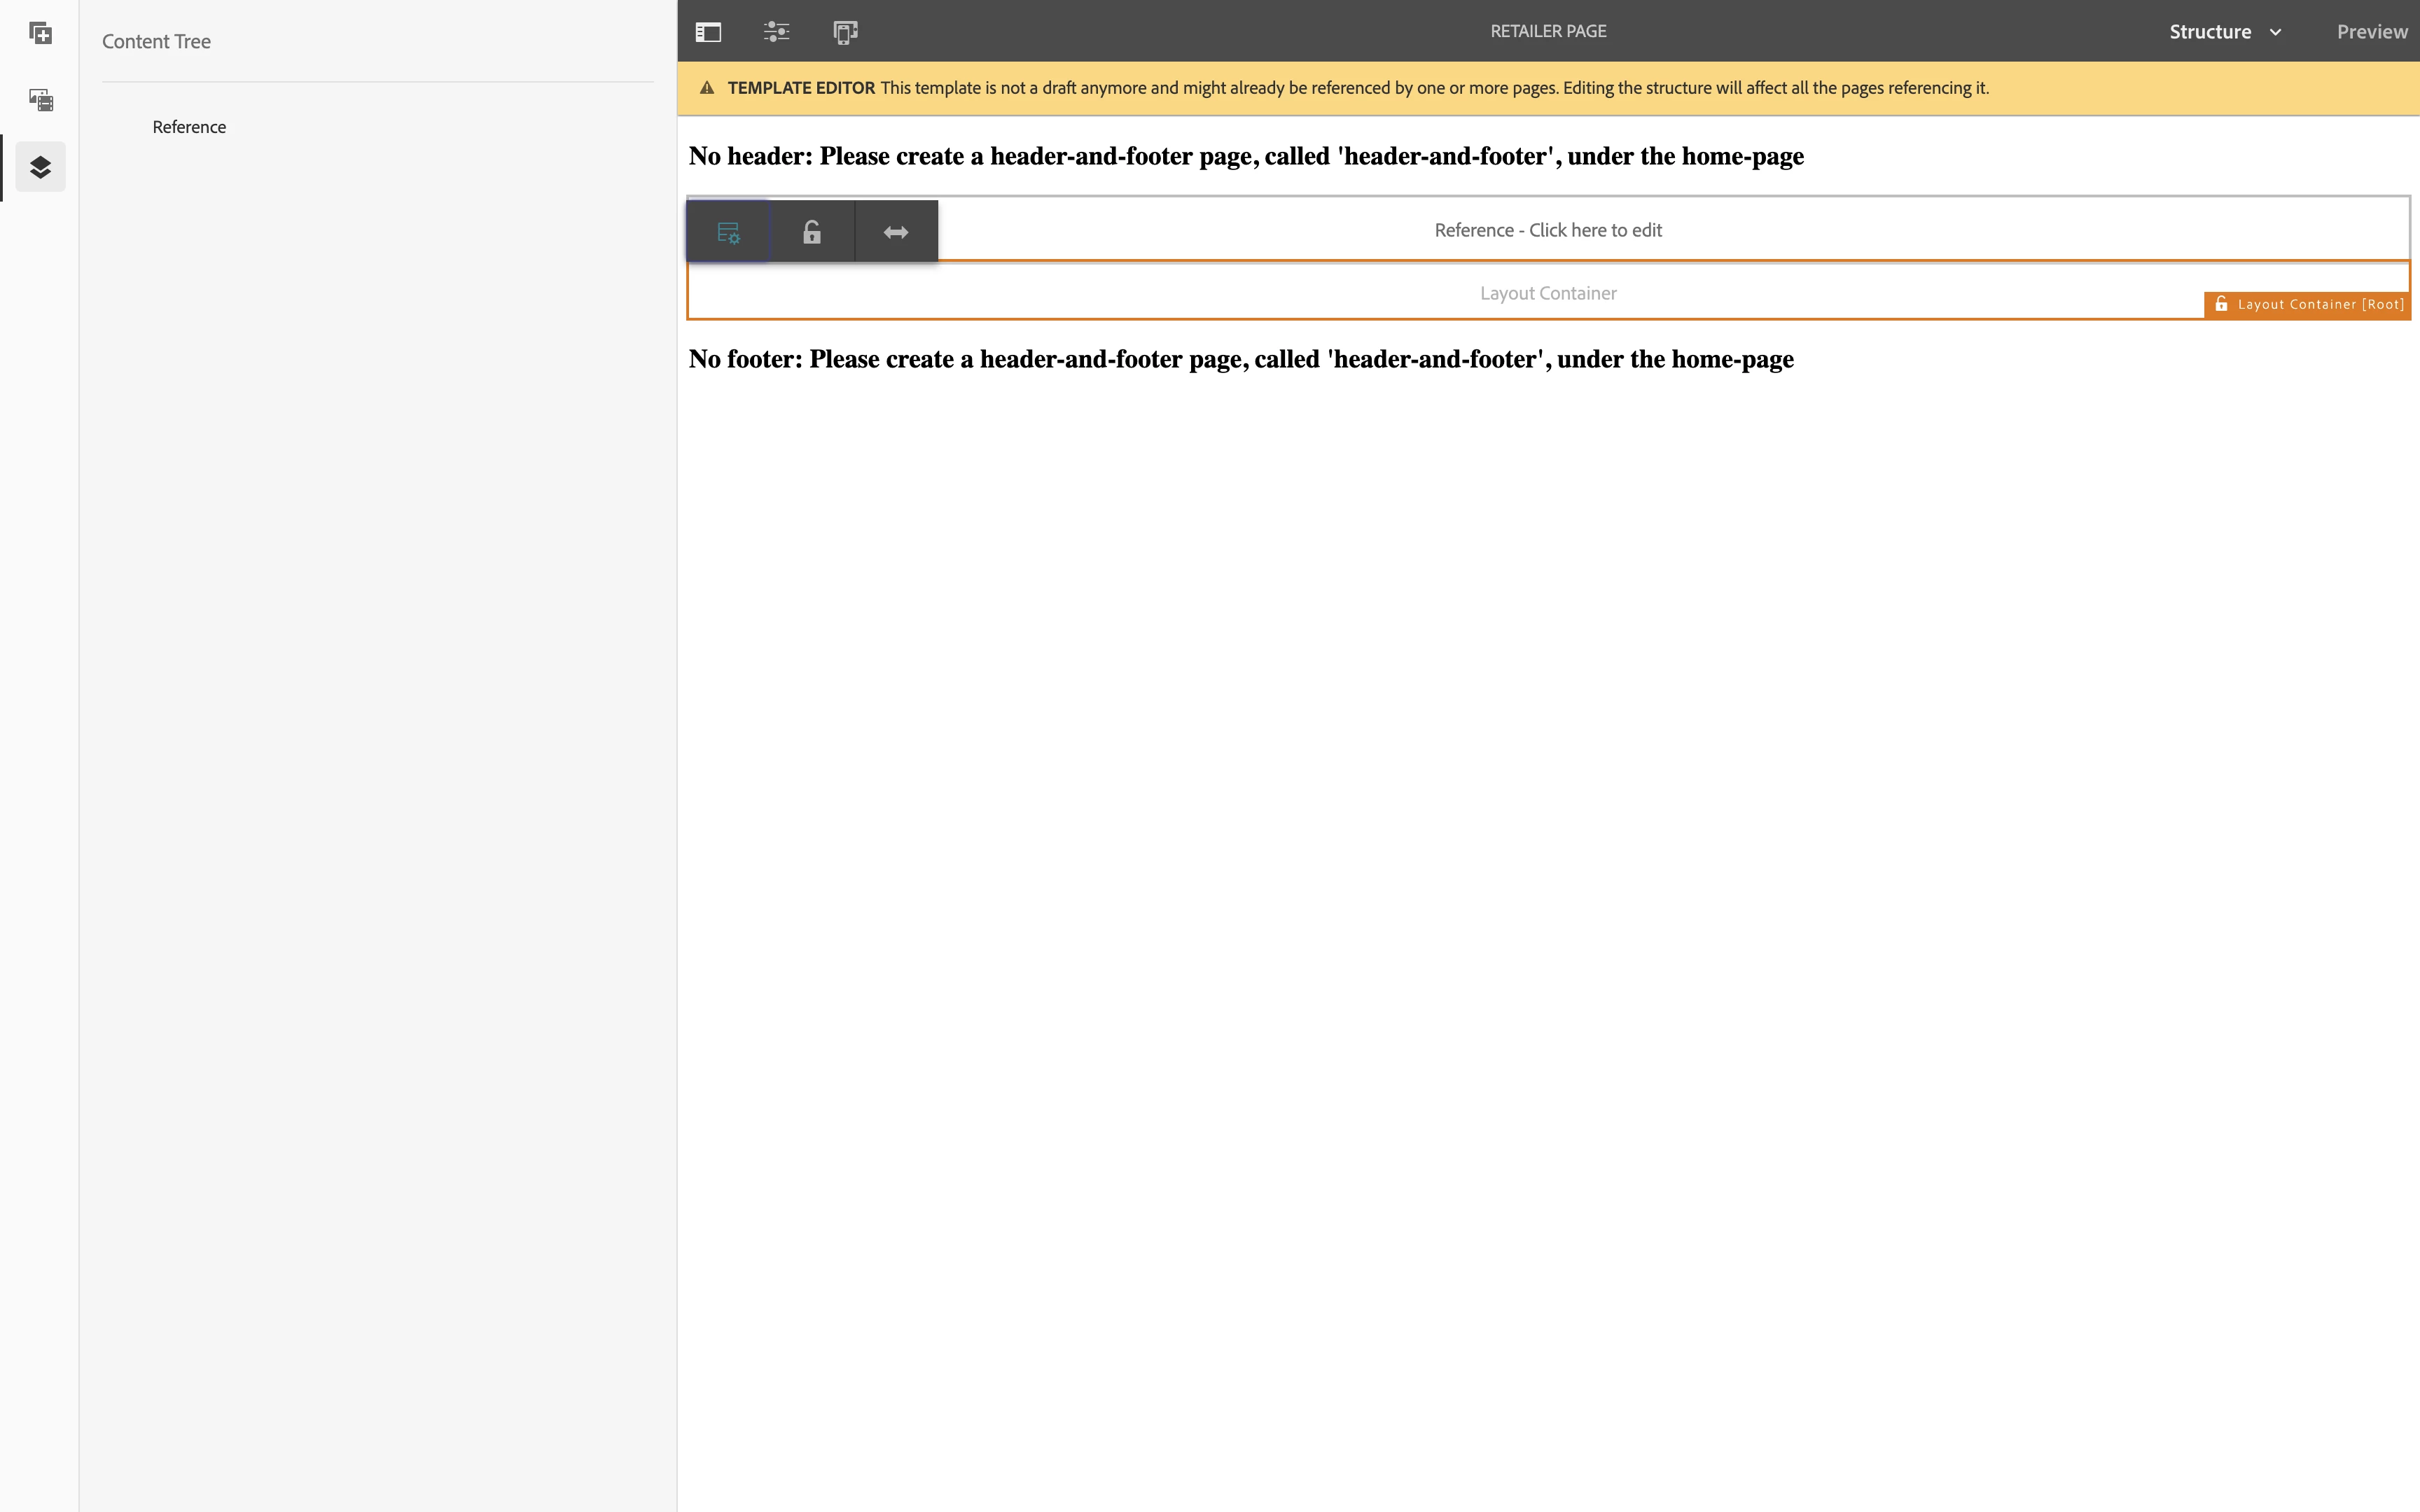
Task: Click the warning triangle in banner
Action: click(707, 88)
